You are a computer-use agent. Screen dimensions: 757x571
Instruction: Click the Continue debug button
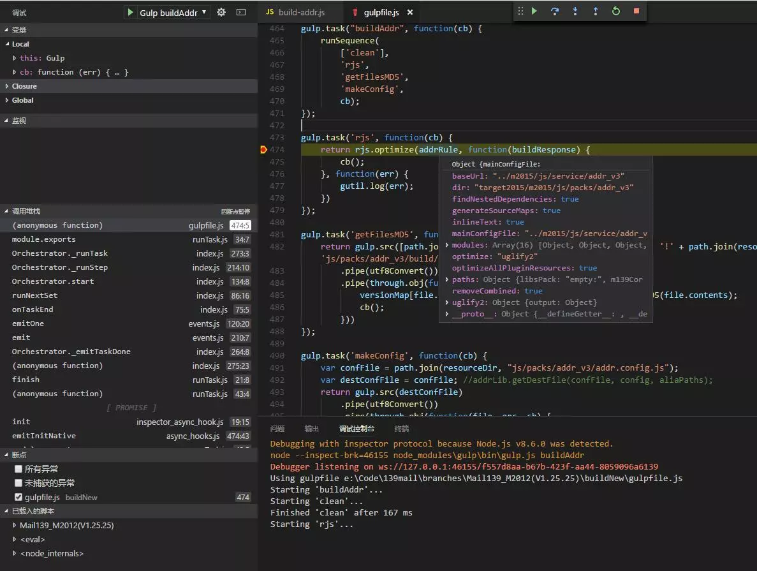(534, 11)
